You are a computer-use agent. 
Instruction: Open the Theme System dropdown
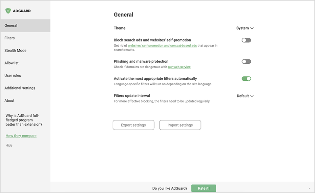tap(245, 28)
